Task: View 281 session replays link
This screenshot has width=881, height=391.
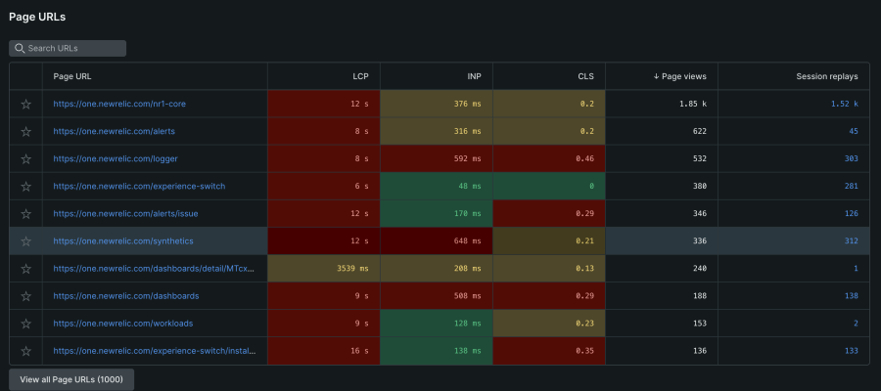Action: [852, 187]
